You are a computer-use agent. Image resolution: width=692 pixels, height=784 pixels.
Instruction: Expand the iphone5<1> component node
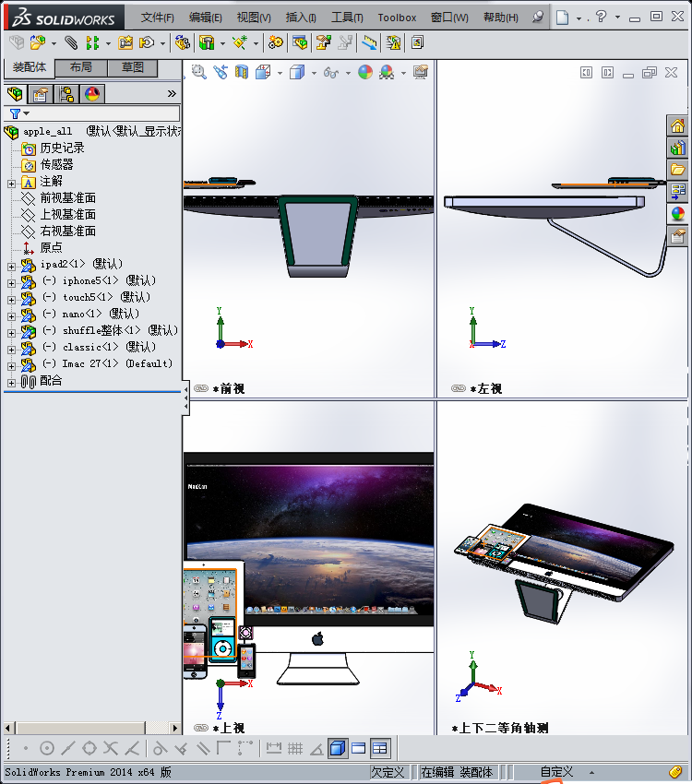tap(11, 283)
